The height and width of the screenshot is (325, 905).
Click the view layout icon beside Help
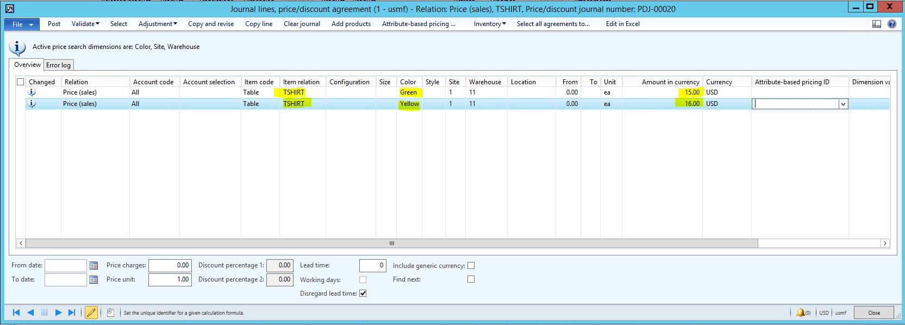877,24
